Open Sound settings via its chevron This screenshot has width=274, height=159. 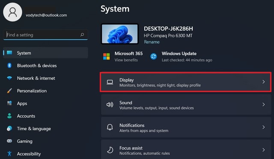tap(264, 104)
